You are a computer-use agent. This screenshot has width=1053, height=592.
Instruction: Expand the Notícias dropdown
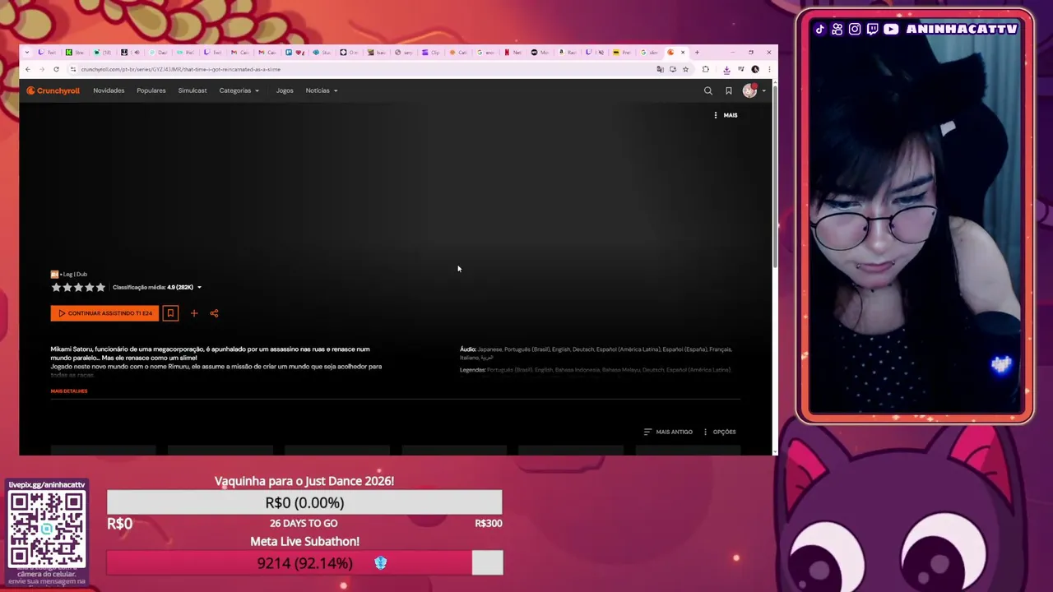tap(322, 90)
